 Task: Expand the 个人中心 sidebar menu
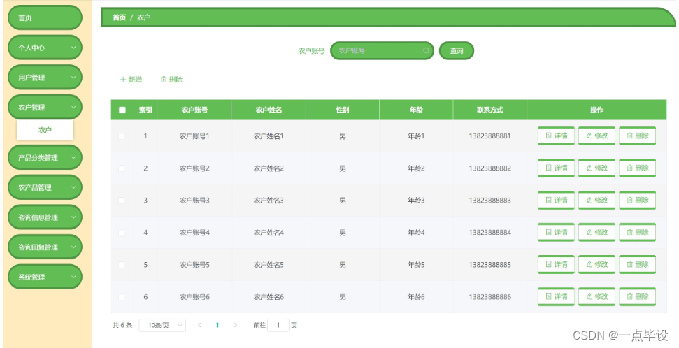tap(45, 48)
